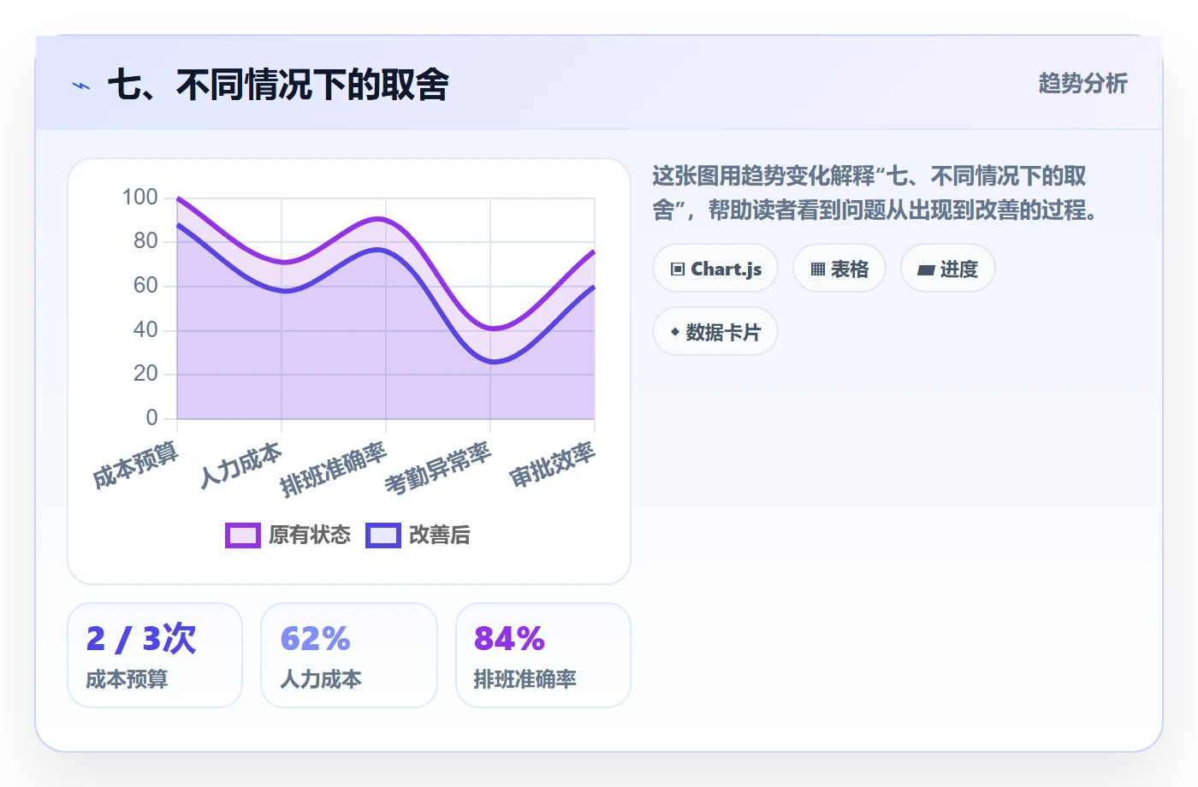This screenshot has height=787, width=1198.
Task: Select the 表格 tag pill
Action: (x=839, y=269)
